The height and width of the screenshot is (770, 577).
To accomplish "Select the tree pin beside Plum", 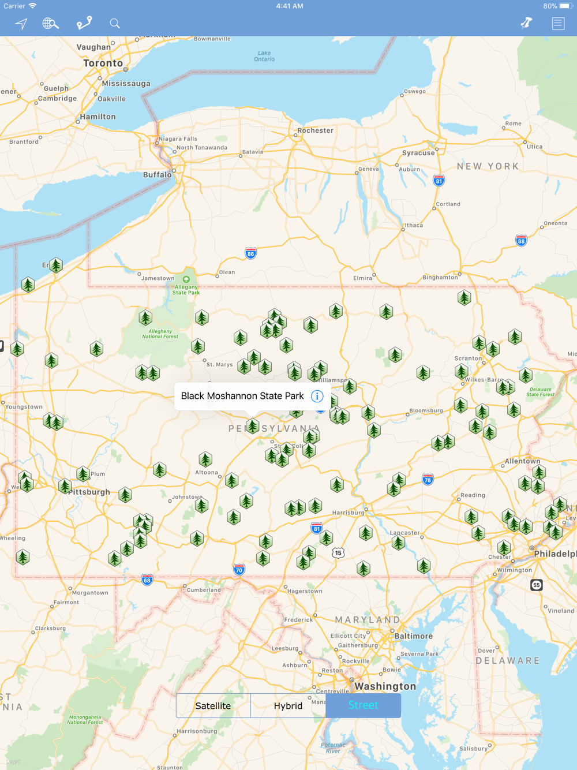I will (x=83, y=474).
